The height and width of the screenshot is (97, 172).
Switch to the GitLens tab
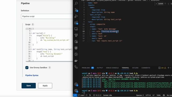pyautogui.click(x=135, y=68)
